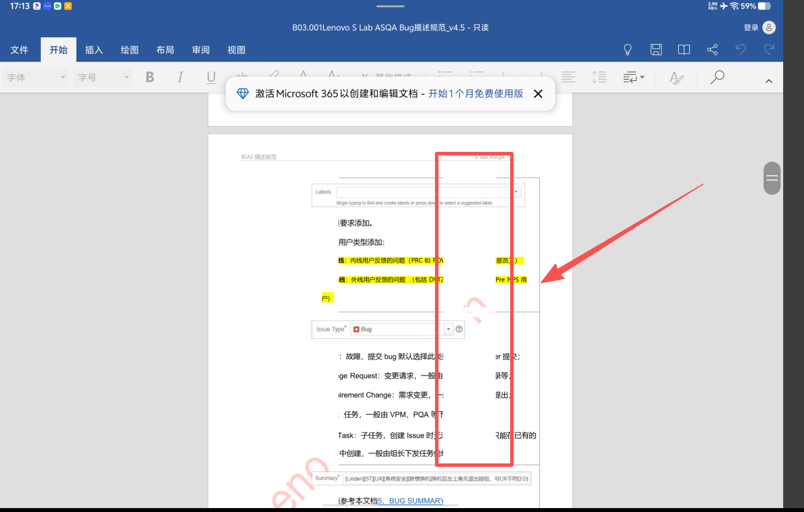Switch to the 绘图 tab

(x=129, y=50)
